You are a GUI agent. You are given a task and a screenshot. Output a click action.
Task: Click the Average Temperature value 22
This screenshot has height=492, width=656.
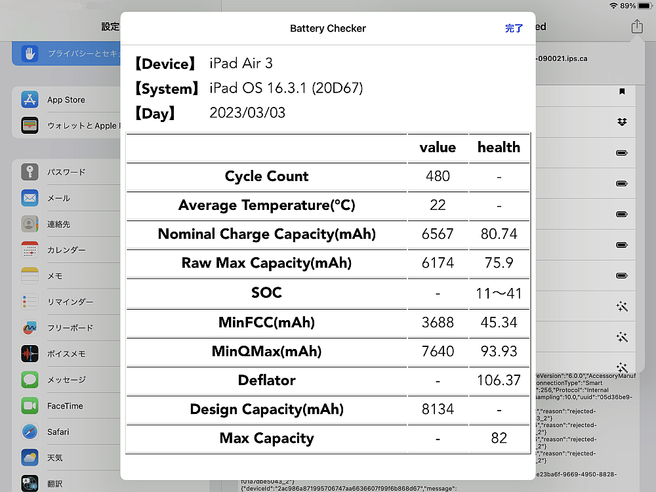click(x=438, y=205)
